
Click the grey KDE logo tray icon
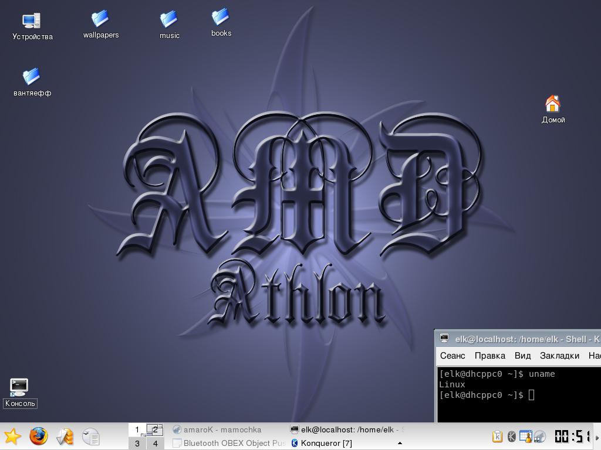pyautogui.click(x=511, y=436)
